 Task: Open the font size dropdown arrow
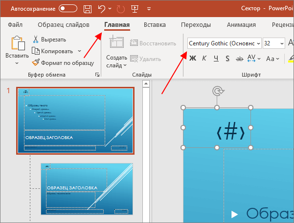click(282, 43)
